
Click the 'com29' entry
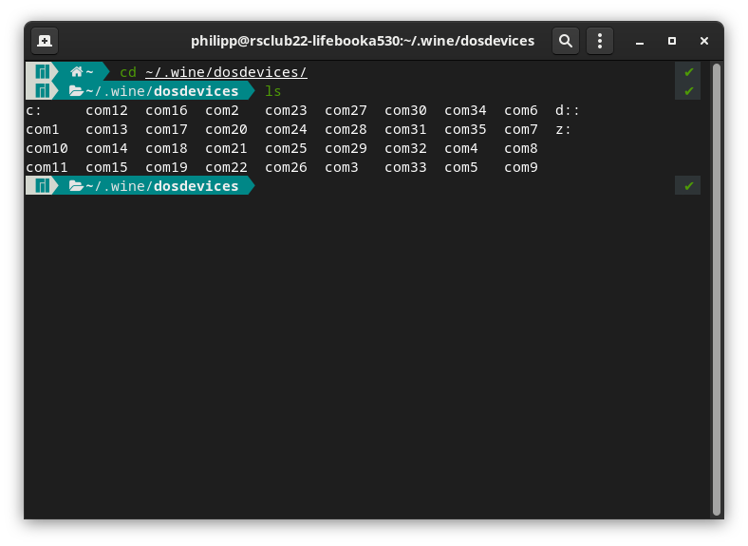pos(346,149)
